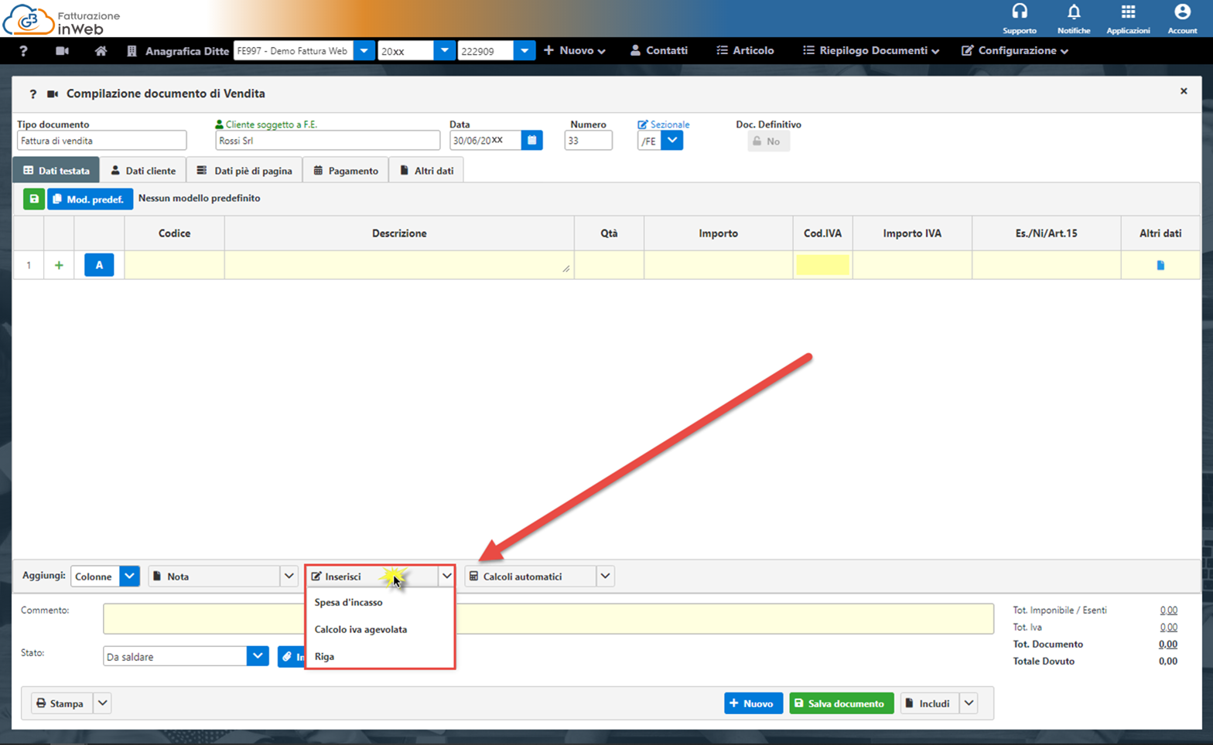The width and height of the screenshot is (1213, 745).
Task: Click the Nota button
Action: [214, 577]
